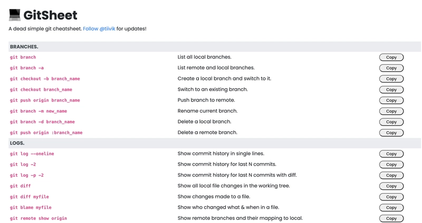Copy the 'git diff' command
The height and width of the screenshot is (223, 422).
pyautogui.click(x=391, y=186)
